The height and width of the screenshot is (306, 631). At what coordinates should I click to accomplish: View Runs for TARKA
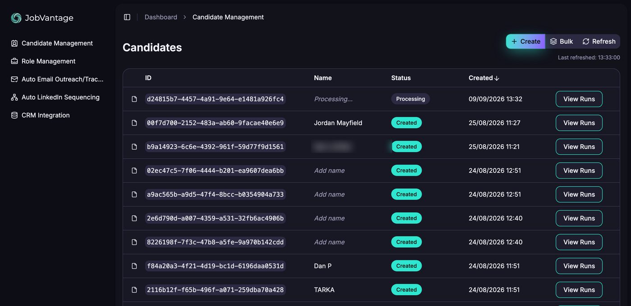pyautogui.click(x=579, y=290)
